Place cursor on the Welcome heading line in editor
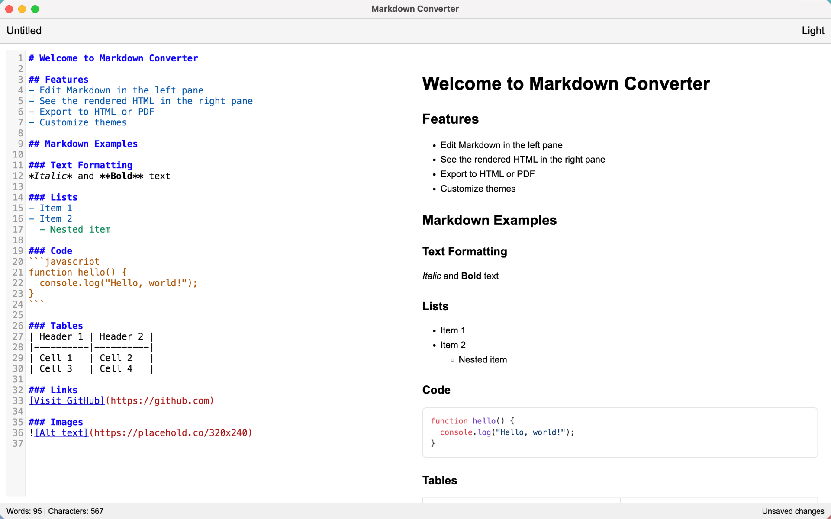831x519 pixels. (113, 58)
